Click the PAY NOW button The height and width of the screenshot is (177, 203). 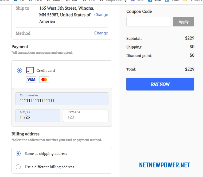coord(160,84)
